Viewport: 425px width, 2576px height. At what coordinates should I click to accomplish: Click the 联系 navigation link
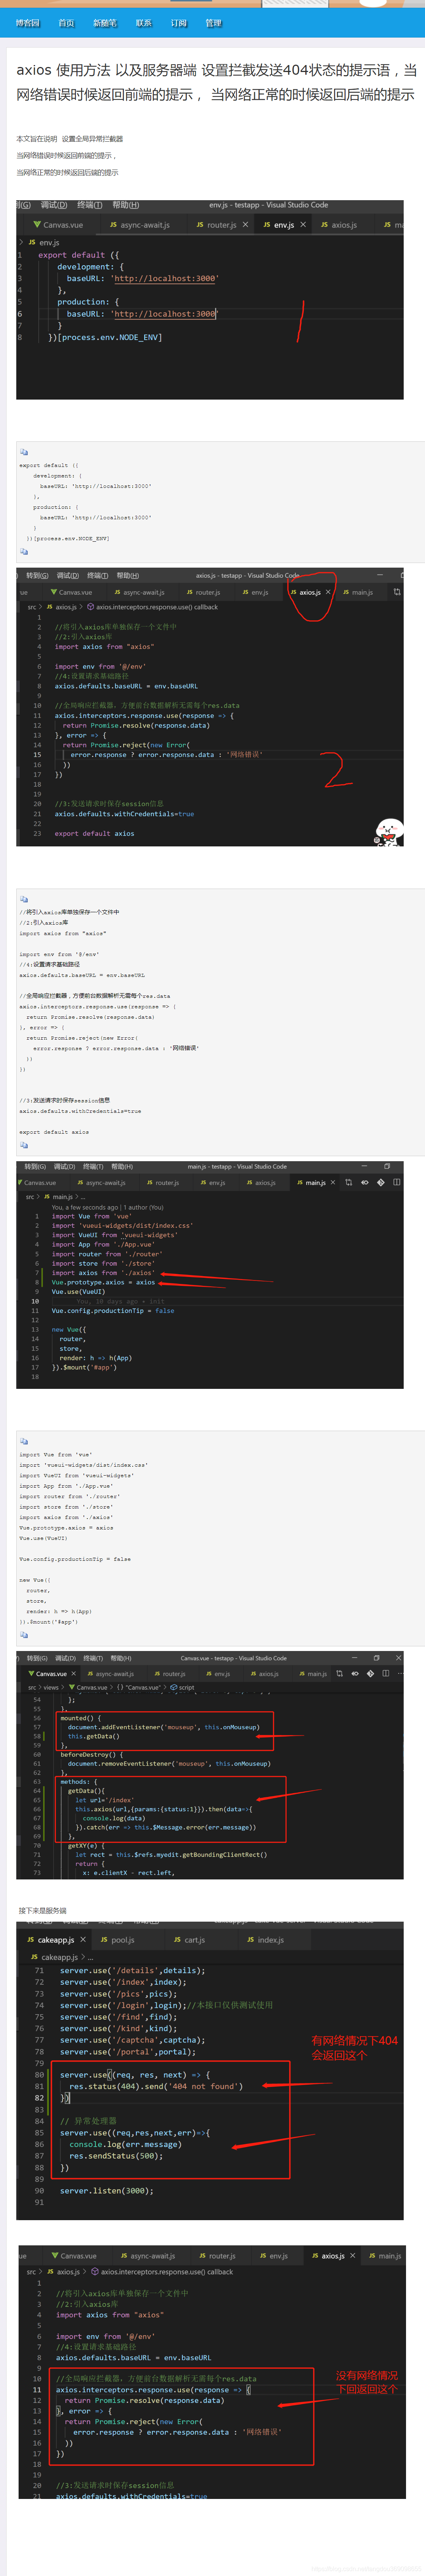tap(144, 23)
